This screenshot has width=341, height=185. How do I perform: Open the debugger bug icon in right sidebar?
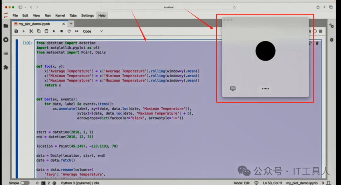click(x=332, y=40)
